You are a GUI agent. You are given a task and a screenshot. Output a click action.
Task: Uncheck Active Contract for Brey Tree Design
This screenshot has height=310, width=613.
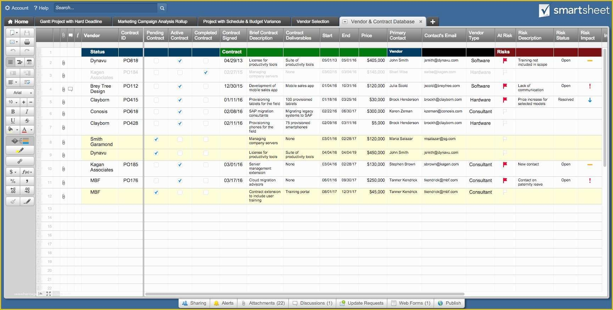coord(180,86)
